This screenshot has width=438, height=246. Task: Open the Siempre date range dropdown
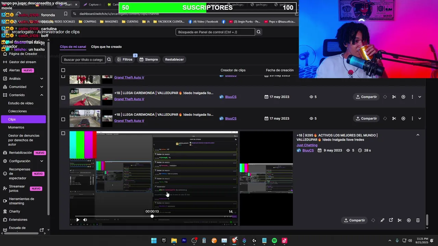[x=149, y=59]
